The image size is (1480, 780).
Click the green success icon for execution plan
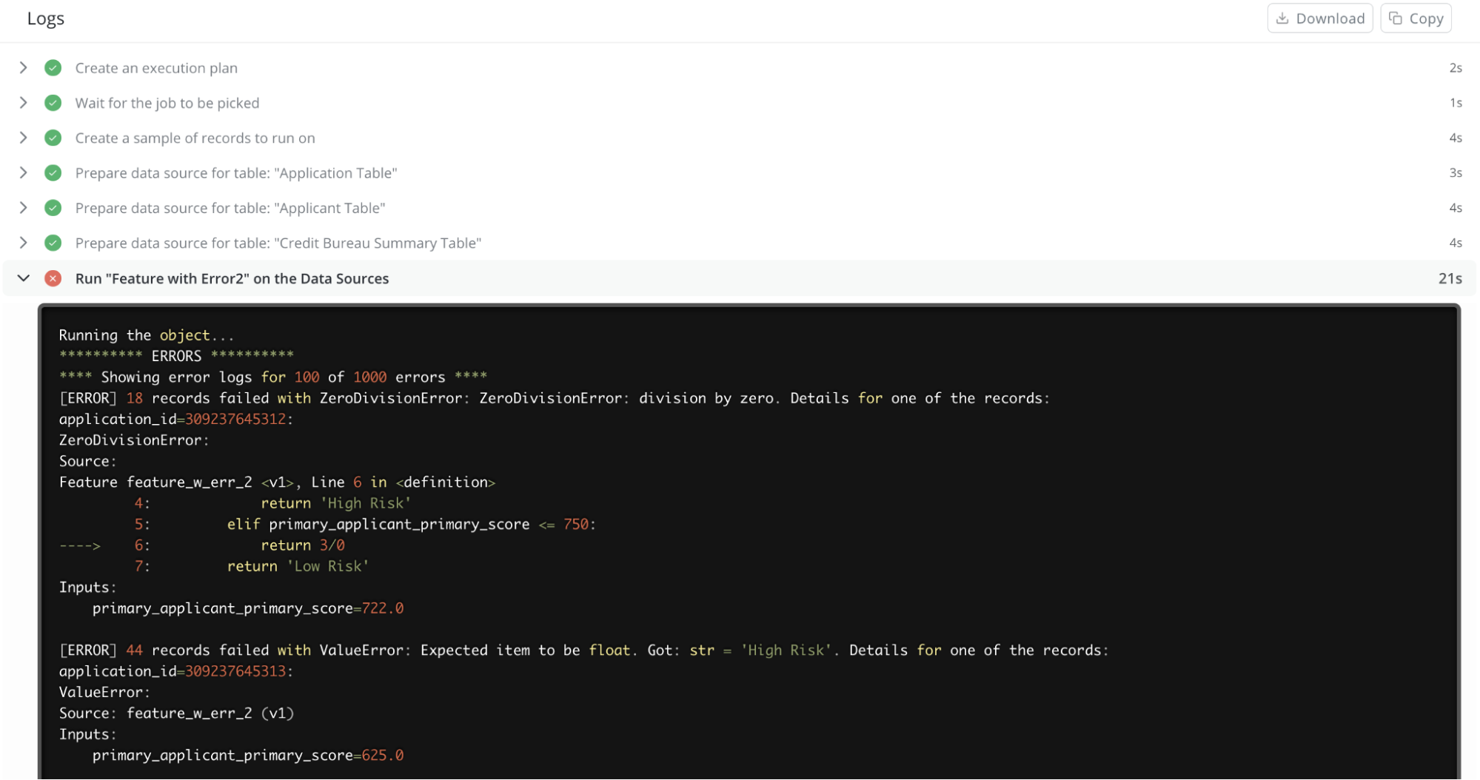tap(53, 68)
